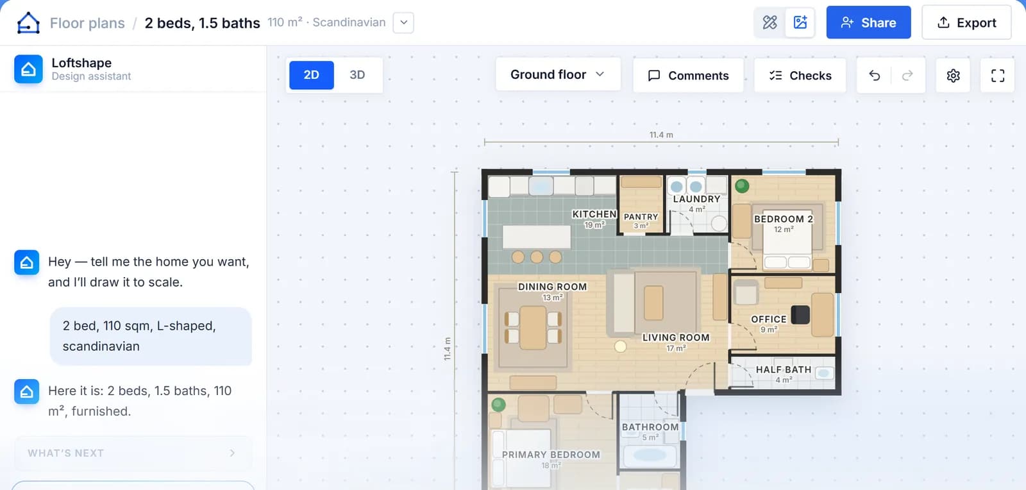Open canvas settings gear icon
This screenshot has width=1026, height=490.
point(954,76)
